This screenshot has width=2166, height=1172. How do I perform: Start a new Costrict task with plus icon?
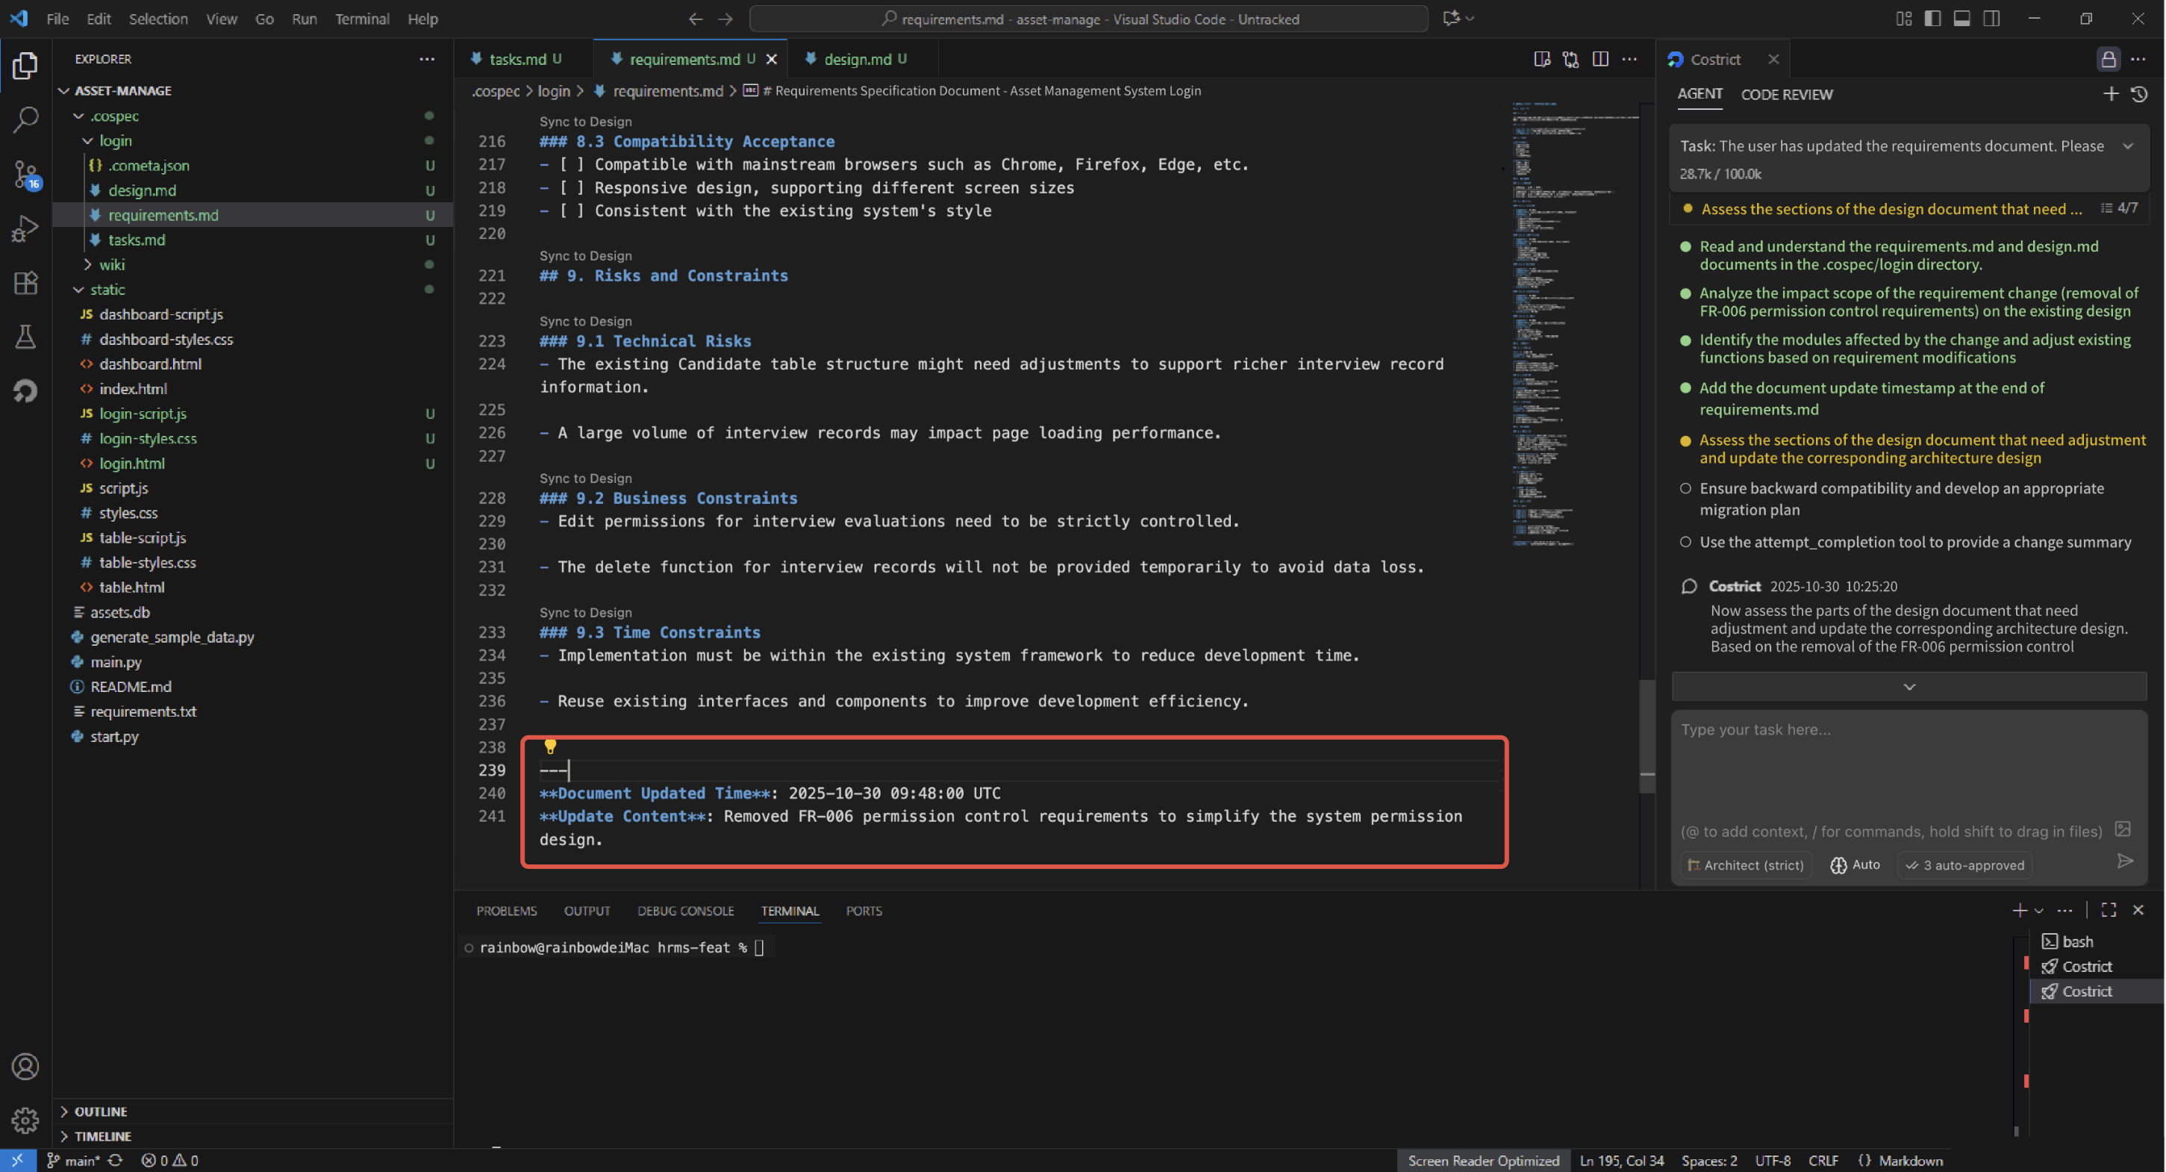coord(2111,93)
